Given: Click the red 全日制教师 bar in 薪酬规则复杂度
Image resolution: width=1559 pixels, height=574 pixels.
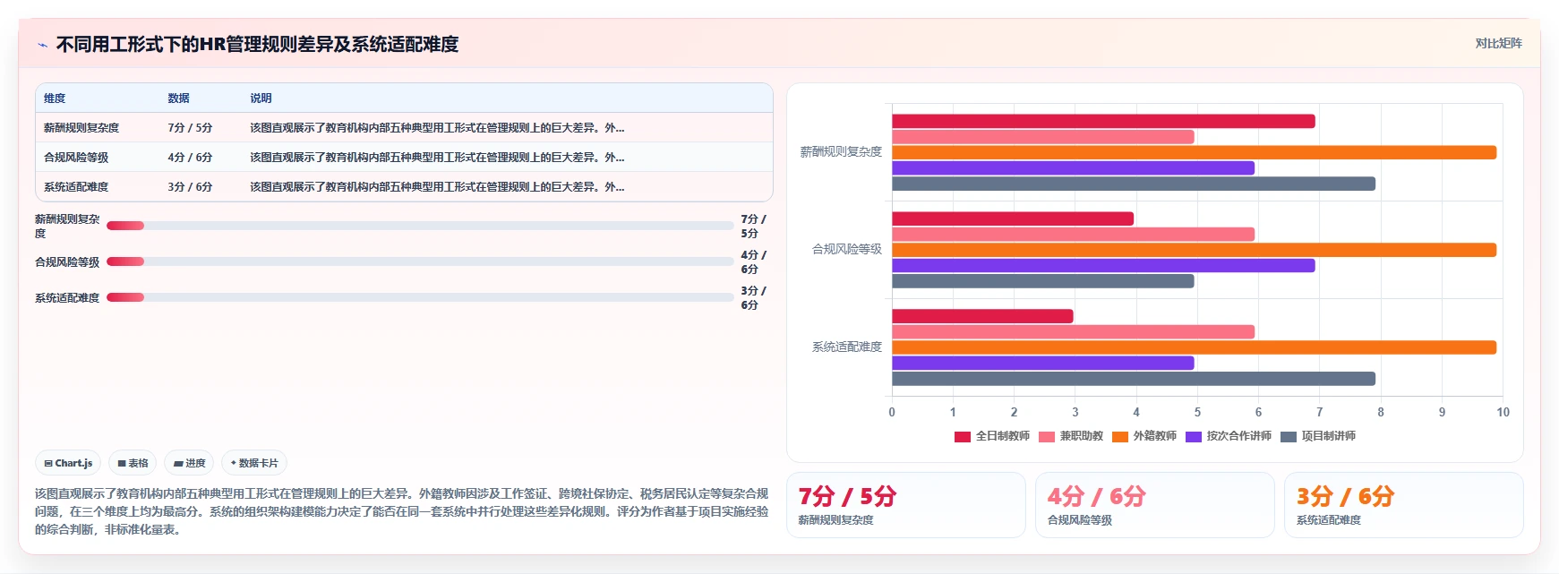Looking at the screenshot, I should point(1103,121).
